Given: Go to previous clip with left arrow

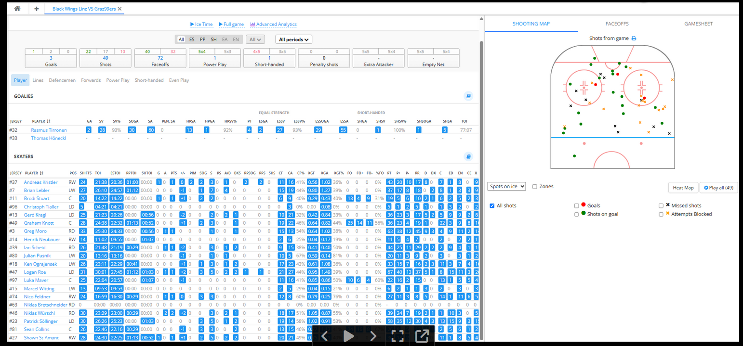Looking at the screenshot, I should (x=325, y=336).
